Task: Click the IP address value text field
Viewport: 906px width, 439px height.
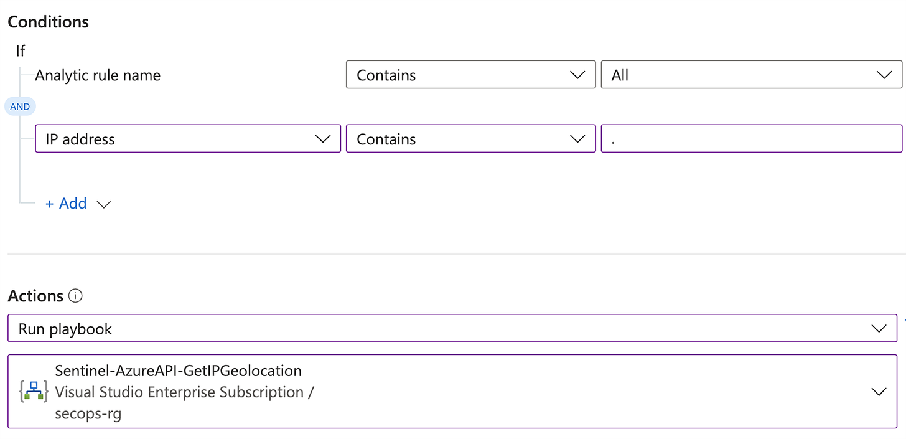Action: click(750, 139)
